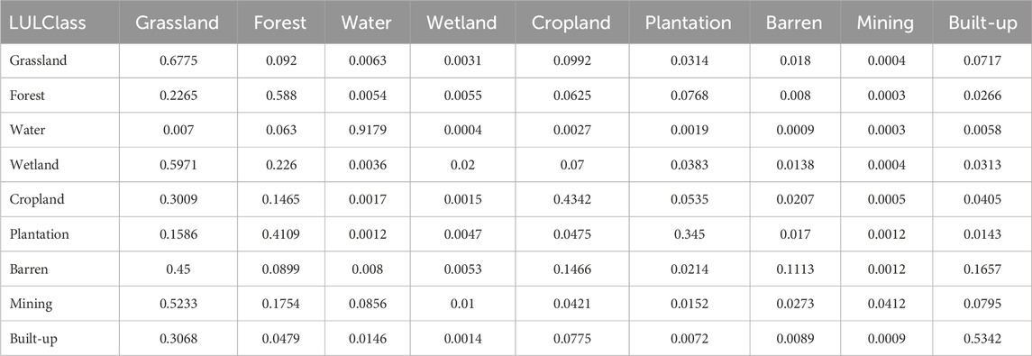Click the cell with value 0.4109
The image size is (1032, 356).
(x=281, y=234)
